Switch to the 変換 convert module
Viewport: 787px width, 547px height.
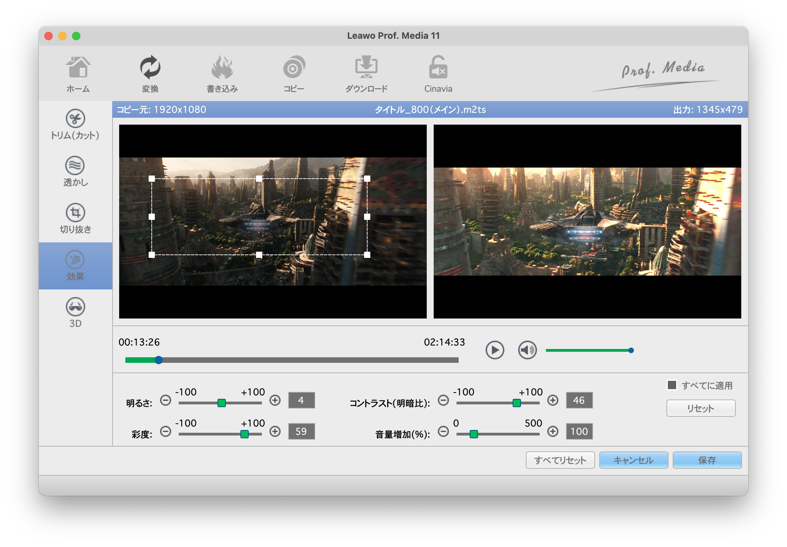(x=150, y=74)
